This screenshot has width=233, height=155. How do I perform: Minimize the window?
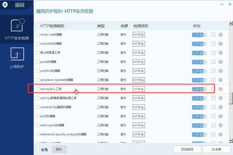pyautogui.click(x=222, y=4)
